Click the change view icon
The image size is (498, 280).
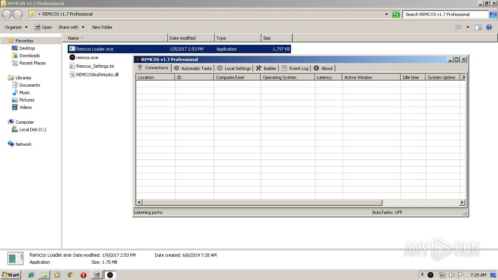click(x=458, y=27)
